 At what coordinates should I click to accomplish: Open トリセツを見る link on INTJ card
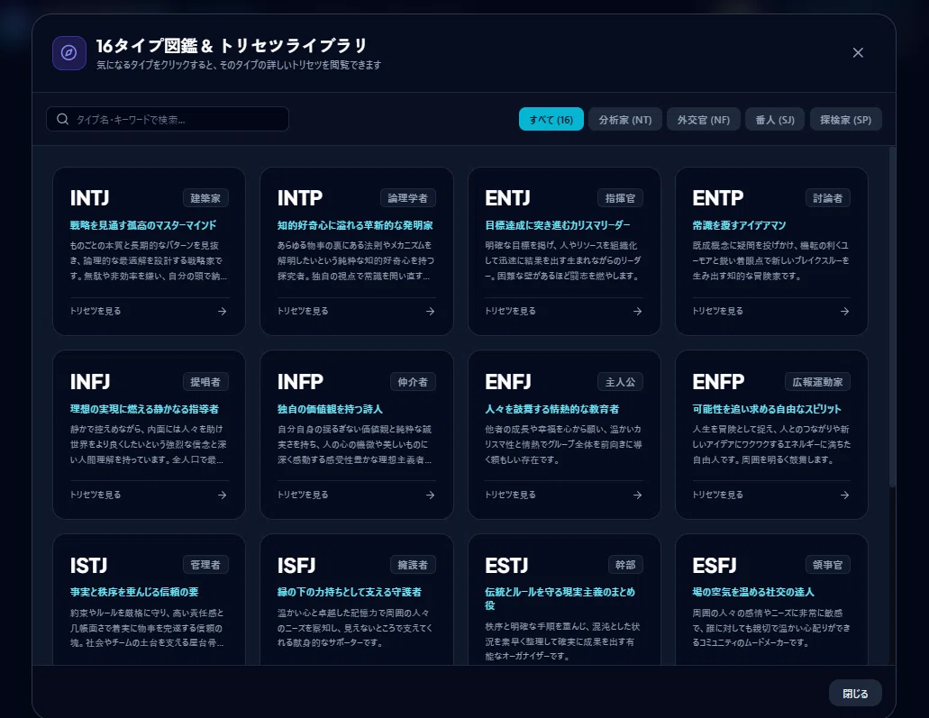[96, 311]
